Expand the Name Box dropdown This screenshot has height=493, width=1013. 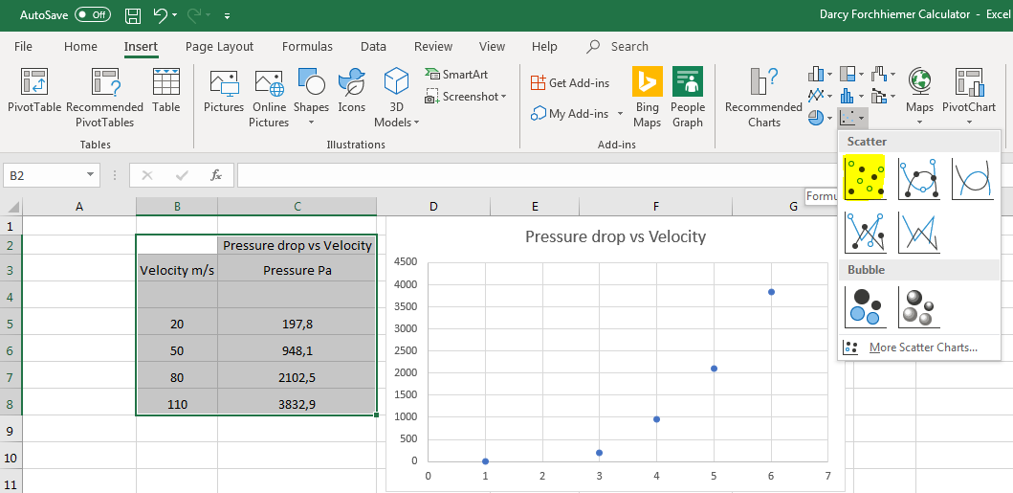[91, 175]
